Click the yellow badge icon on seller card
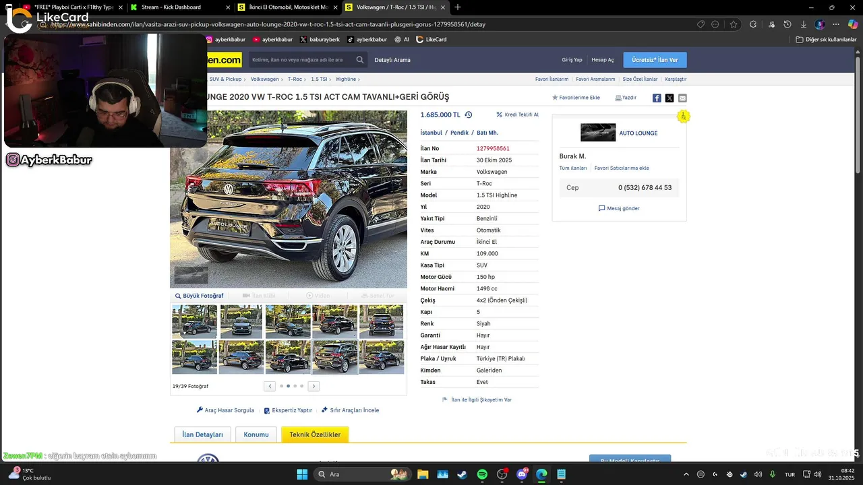The image size is (863, 485). click(683, 117)
